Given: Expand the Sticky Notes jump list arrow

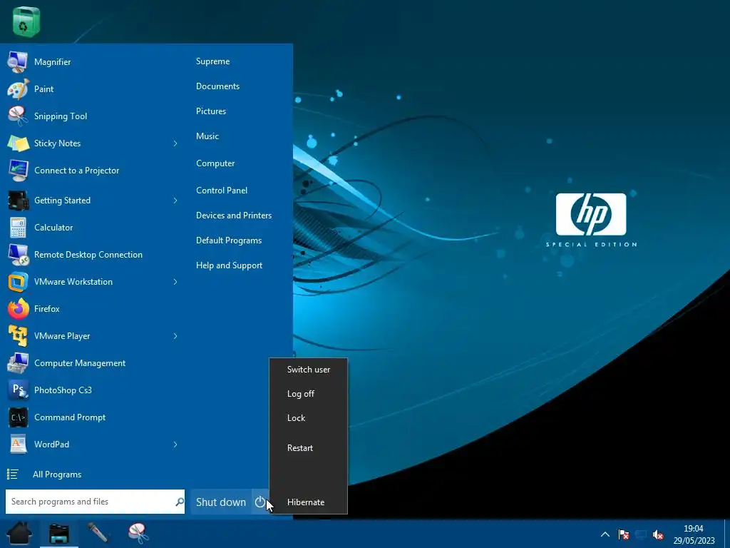Looking at the screenshot, I should pyautogui.click(x=175, y=143).
